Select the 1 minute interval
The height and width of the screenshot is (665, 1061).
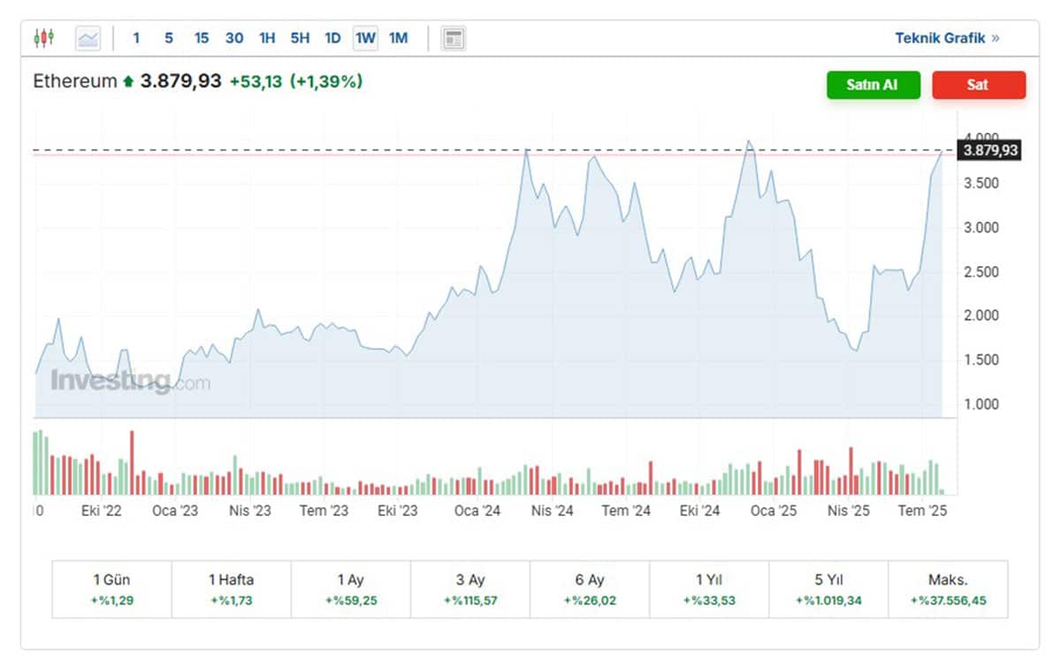(136, 38)
